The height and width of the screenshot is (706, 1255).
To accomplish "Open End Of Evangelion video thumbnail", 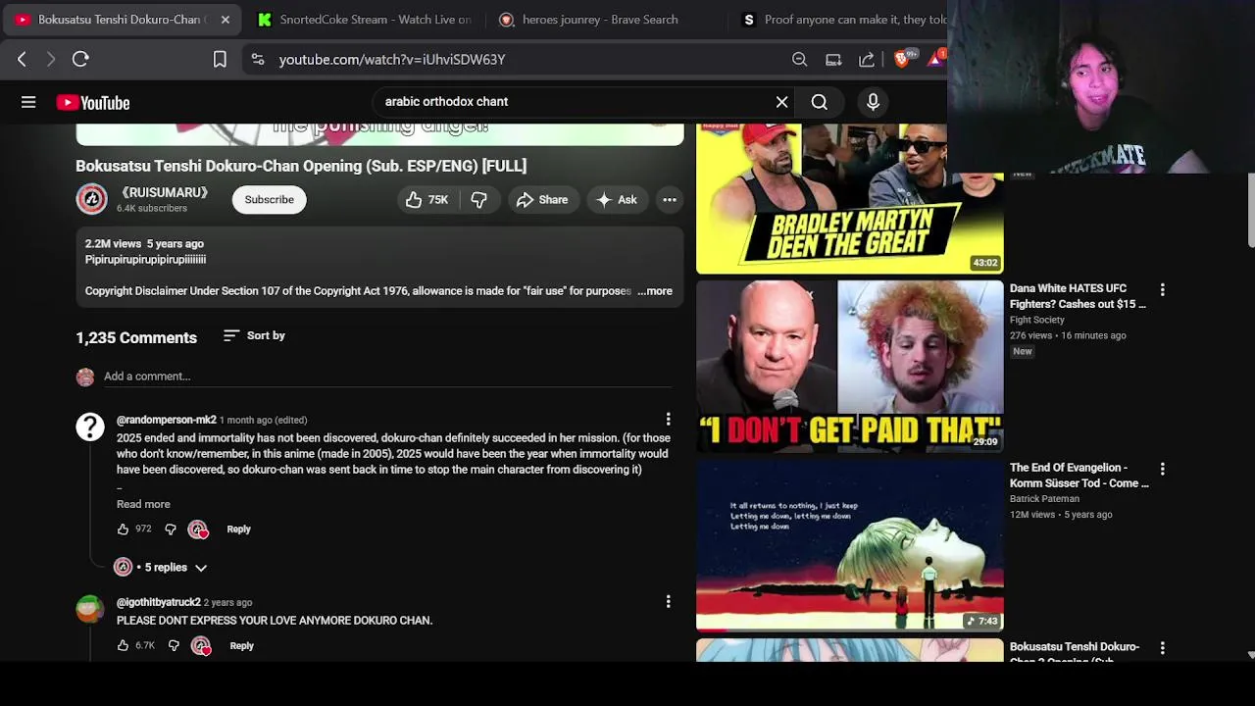I will tap(849, 544).
